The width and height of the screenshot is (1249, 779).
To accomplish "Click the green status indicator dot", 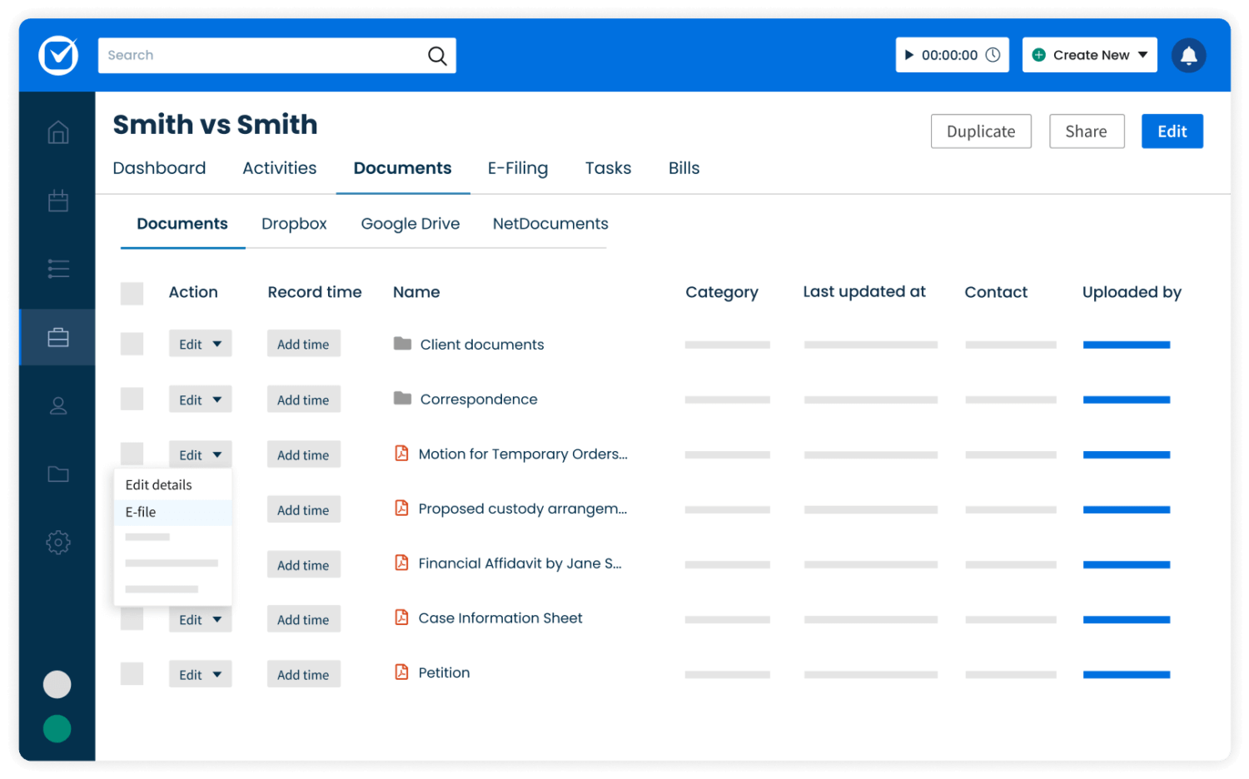I will 57,728.
